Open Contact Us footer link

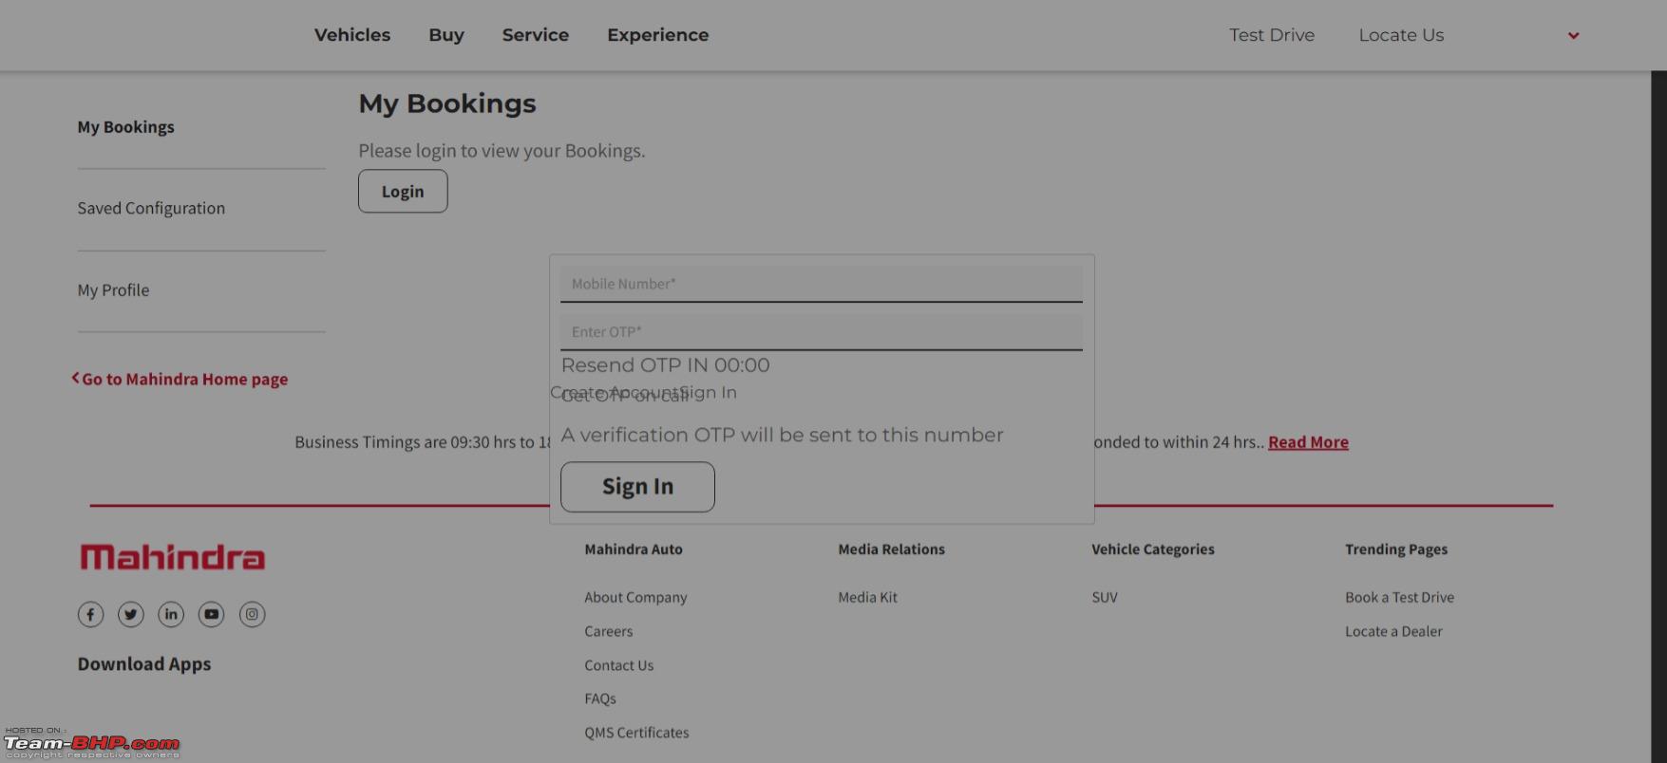(618, 665)
